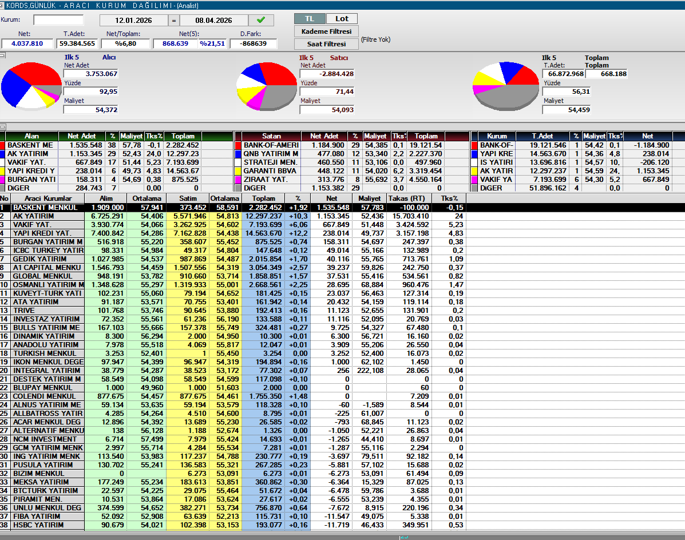
Task: Select A1 CAPITAL MENKU row
Action: pyautogui.click(x=233, y=268)
